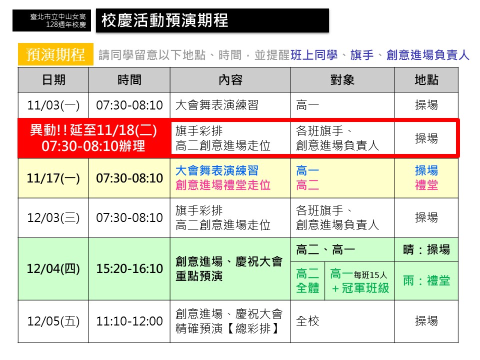This screenshot has height=360, width=480.
Task: Click the 臺北市立中山女高 128週年校慶 header box
Action: click(52, 20)
